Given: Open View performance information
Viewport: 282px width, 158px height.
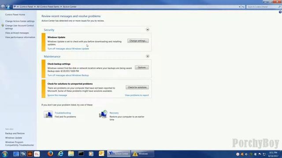Looking at the screenshot, I should [20, 37].
